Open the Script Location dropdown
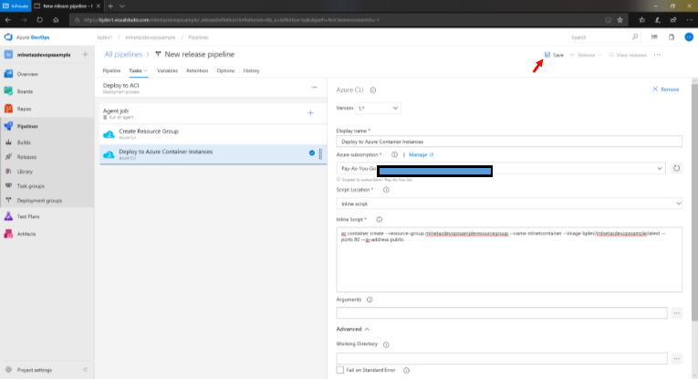The height and width of the screenshot is (379, 698). pos(509,202)
